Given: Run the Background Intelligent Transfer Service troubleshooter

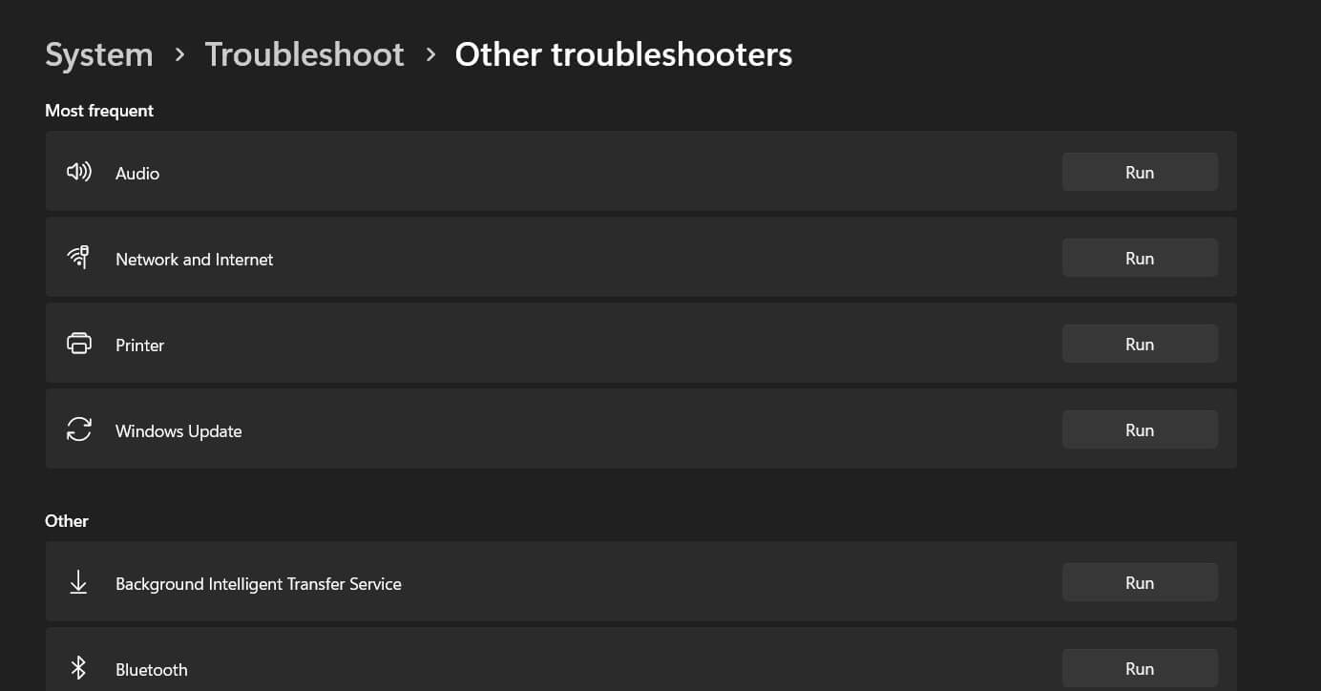Looking at the screenshot, I should [1140, 582].
